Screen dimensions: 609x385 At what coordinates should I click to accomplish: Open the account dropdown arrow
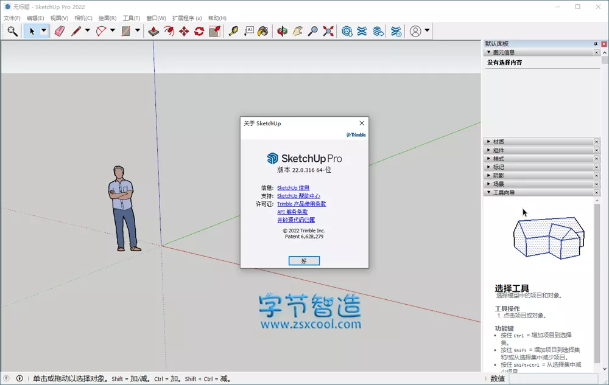point(427,30)
